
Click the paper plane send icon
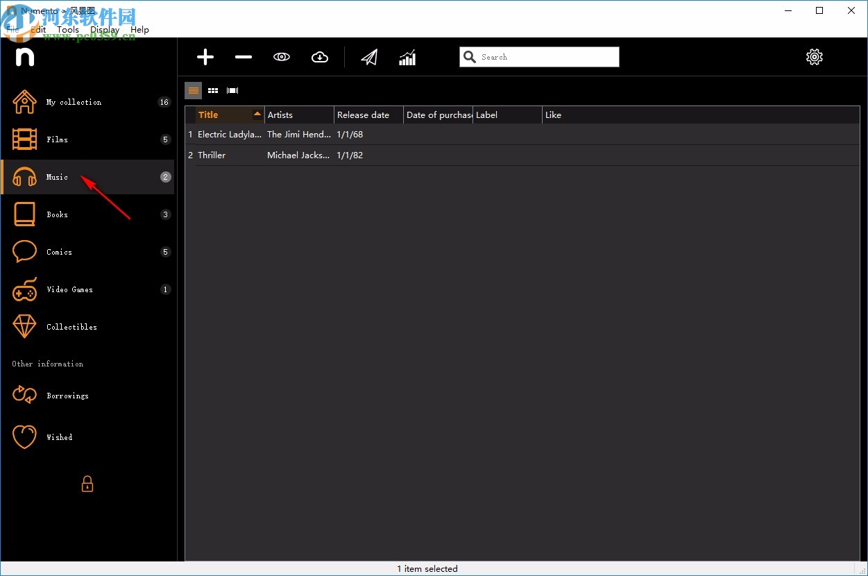(x=369, y=57)
